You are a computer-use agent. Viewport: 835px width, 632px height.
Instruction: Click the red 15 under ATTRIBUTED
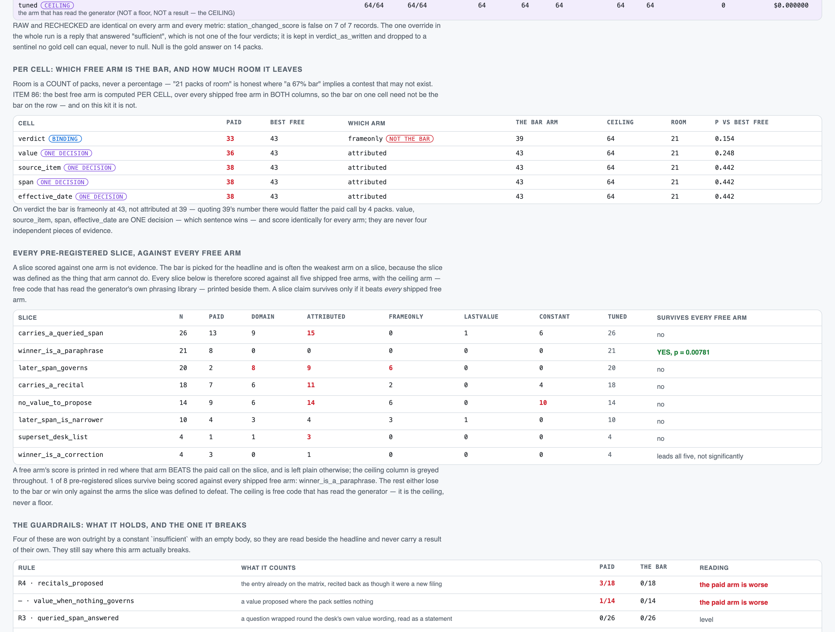coord(311,333)
